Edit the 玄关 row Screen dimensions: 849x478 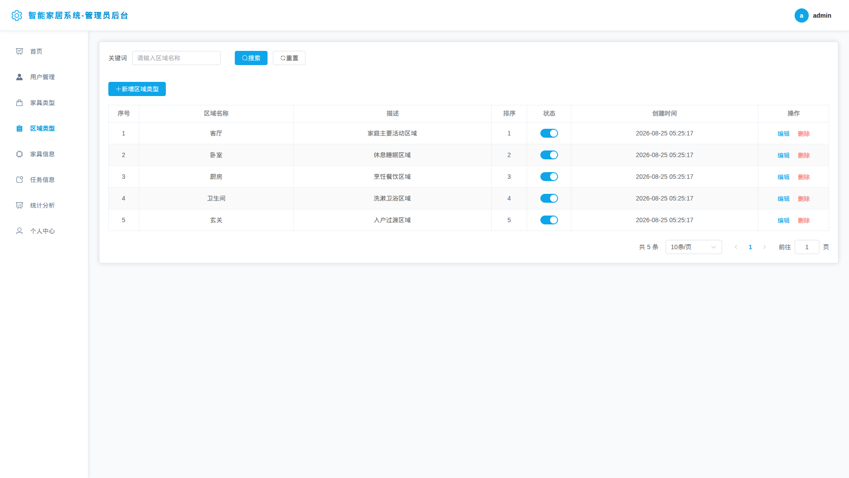784,220
